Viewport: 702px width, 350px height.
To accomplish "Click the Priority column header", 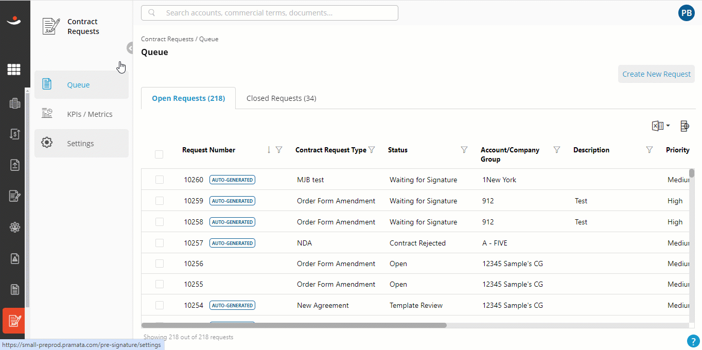I will [x=677, y=150].
